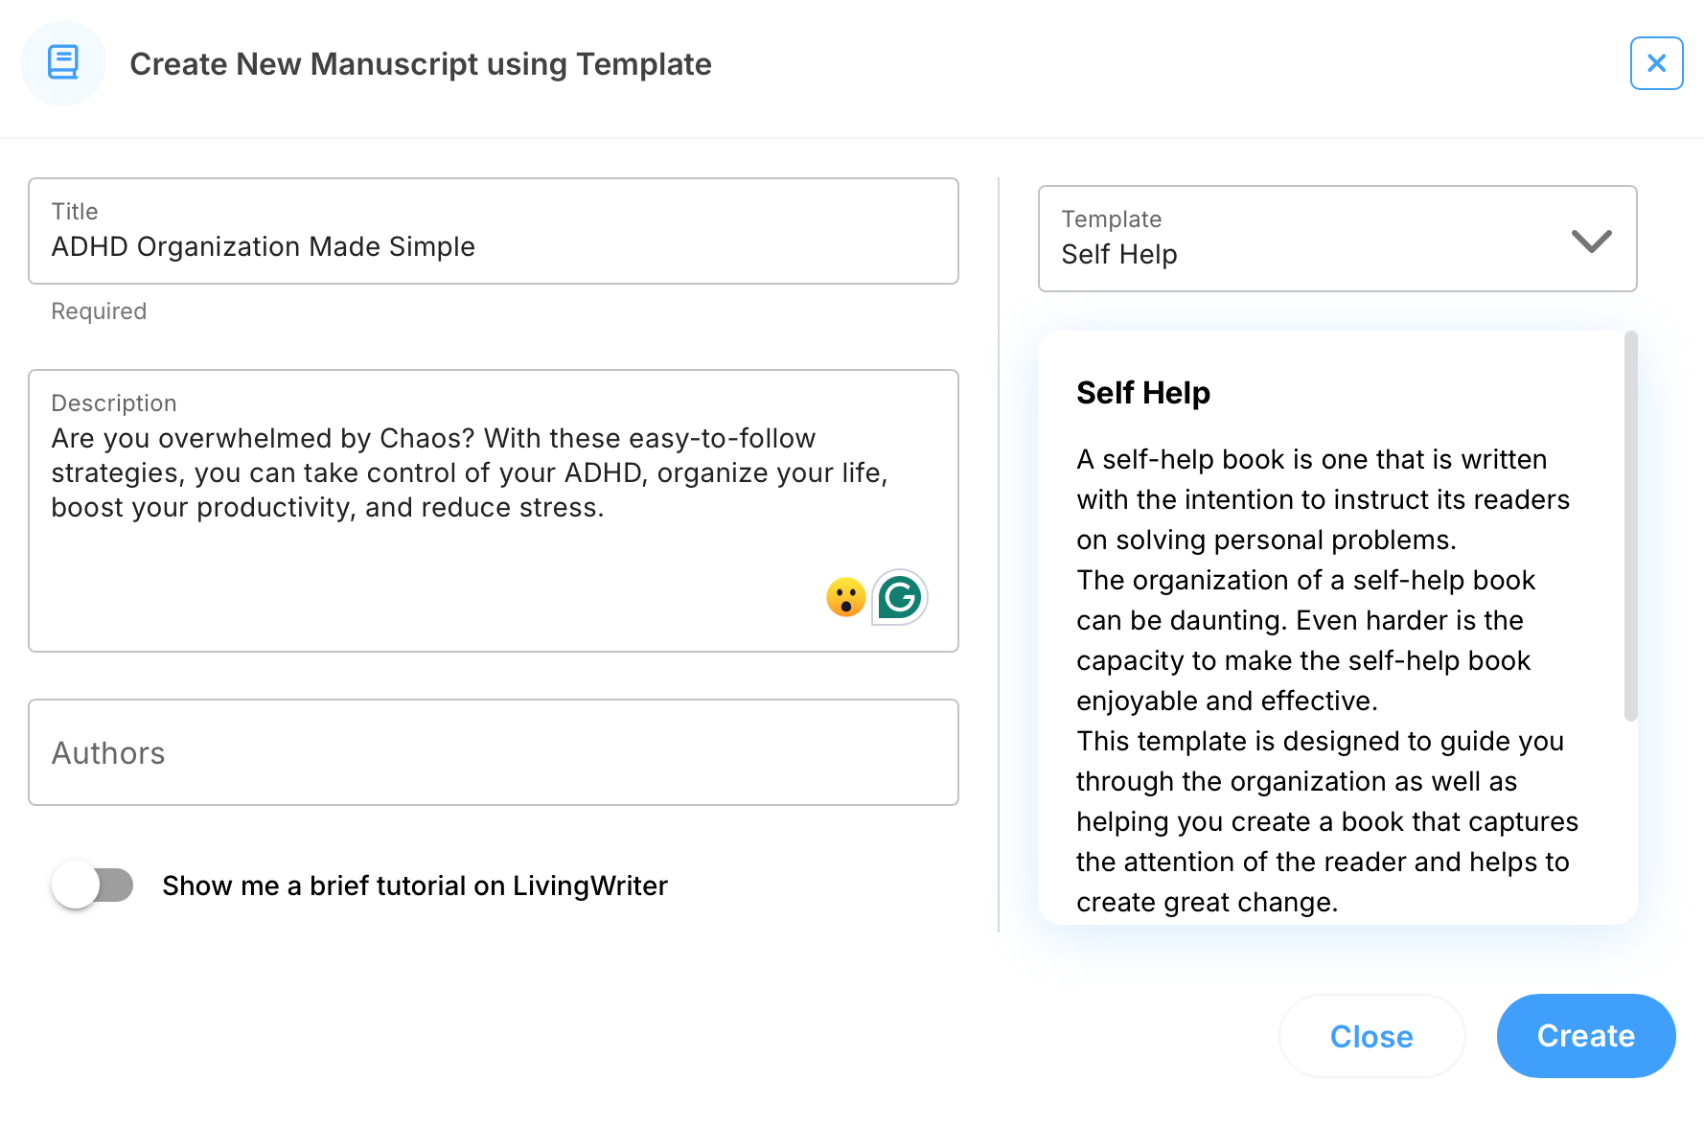1704x1127 pixels.
Task: Click the manuscript book icon in header
Action: [63, 63]
